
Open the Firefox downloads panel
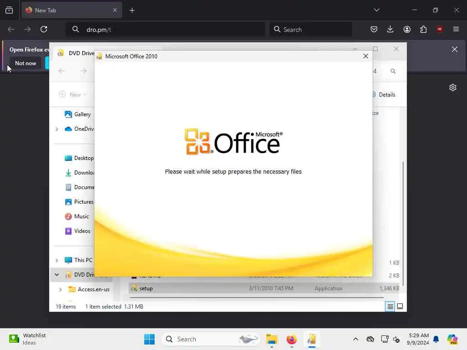[x=390, y=29]
